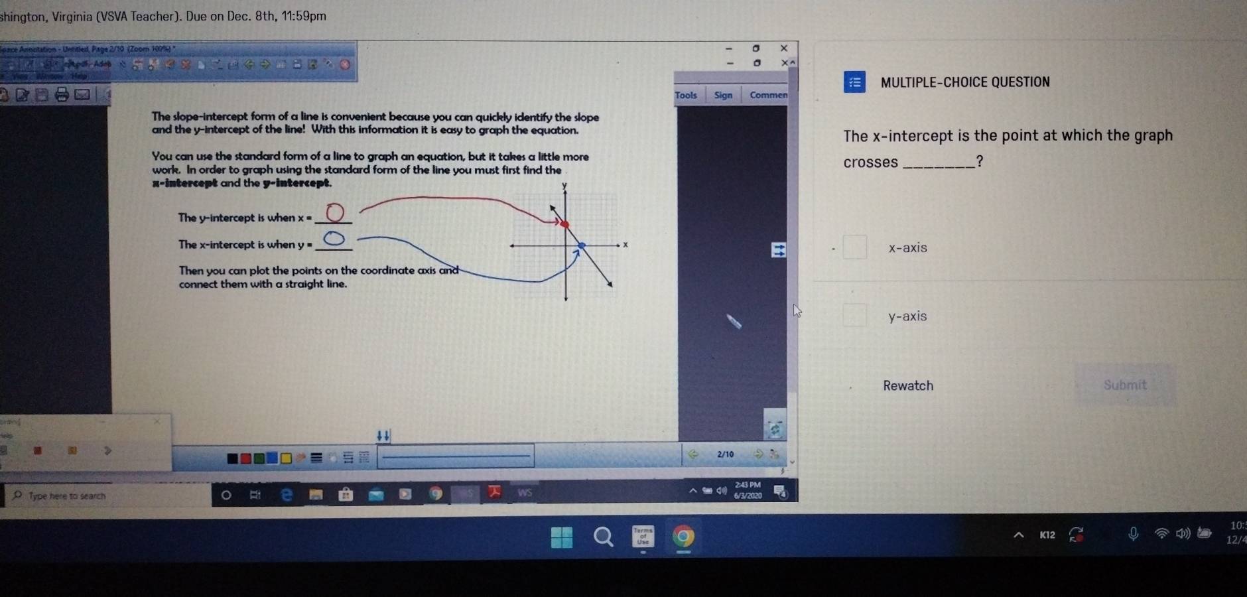This screenshot has width=1247, height=597.
Task: Click the Cortana circle in the inner taskbar
Action: (x=226, y=494)
